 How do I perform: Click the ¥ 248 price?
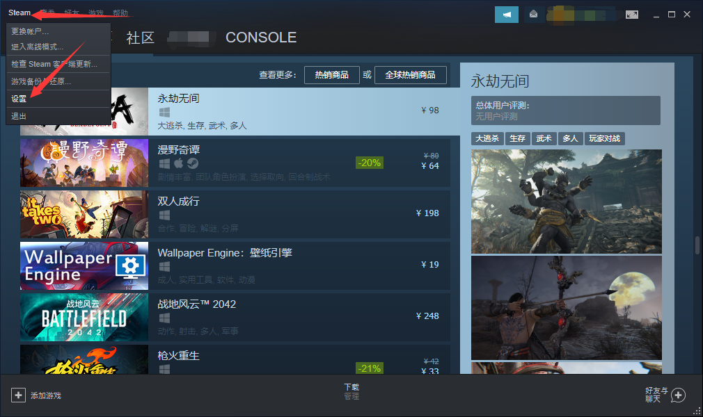point(427,316)
